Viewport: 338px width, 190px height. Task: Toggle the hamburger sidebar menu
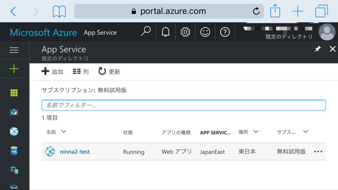click(x=14, y=50)
